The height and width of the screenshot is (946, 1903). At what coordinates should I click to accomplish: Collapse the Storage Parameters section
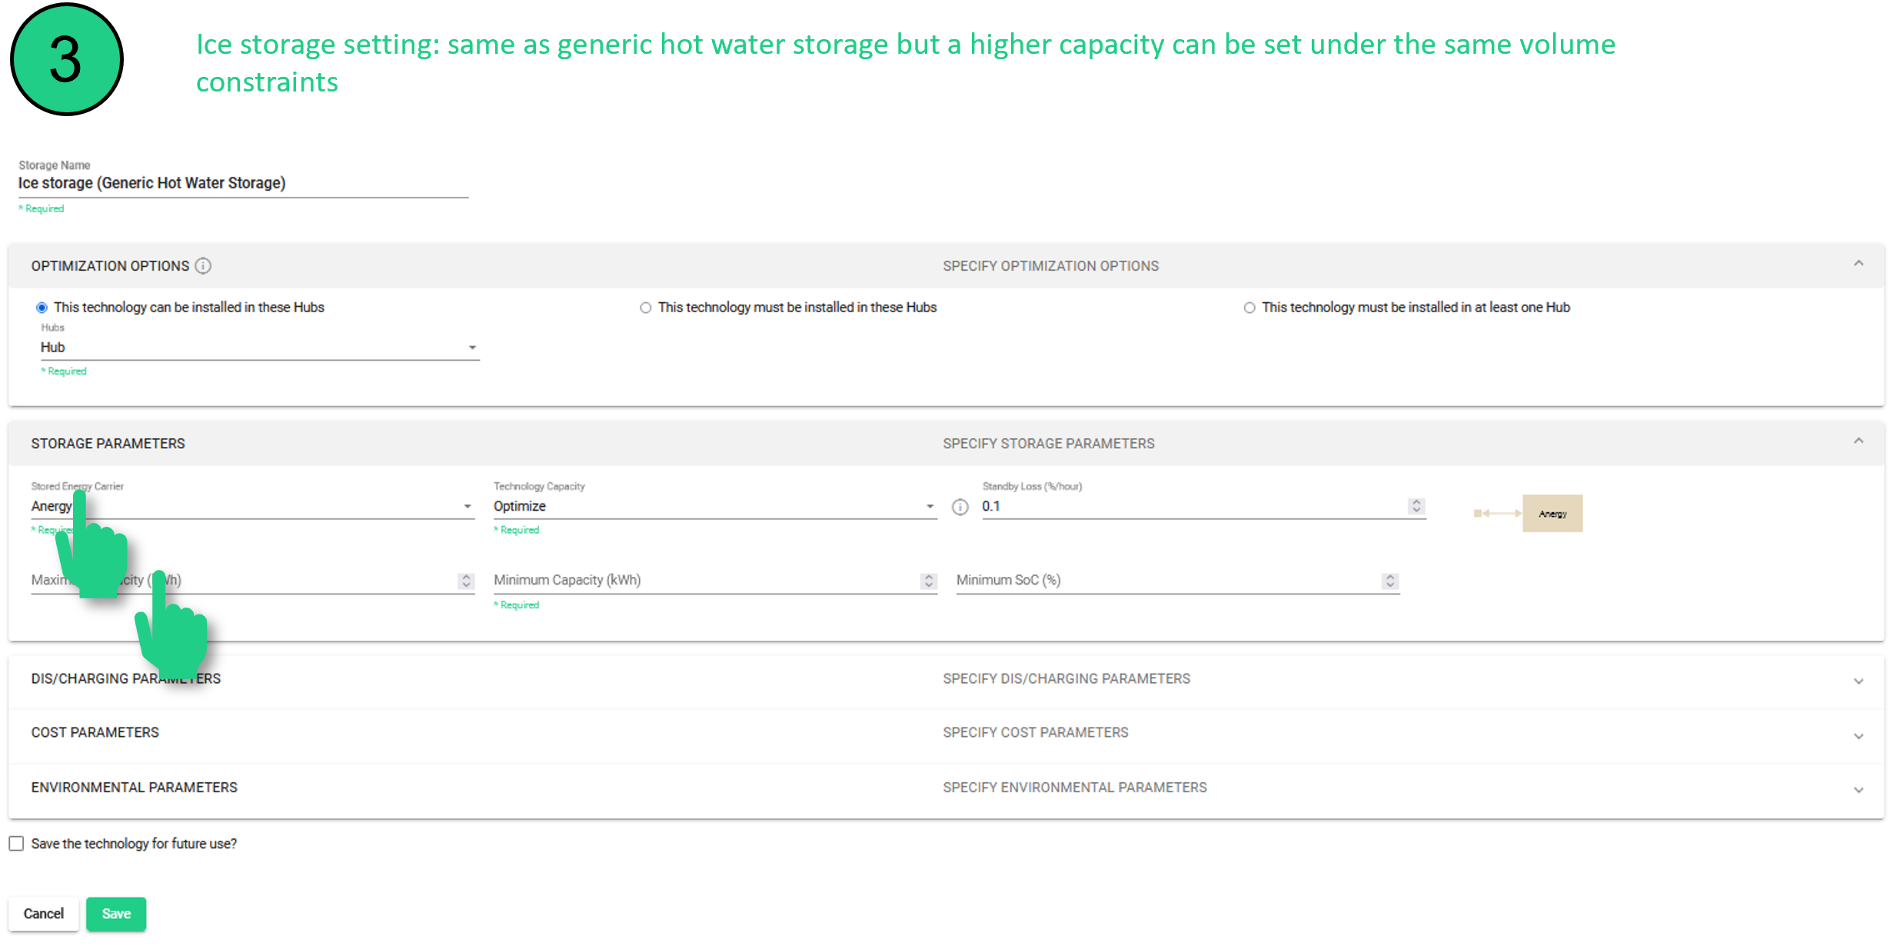coord(1858,441)
